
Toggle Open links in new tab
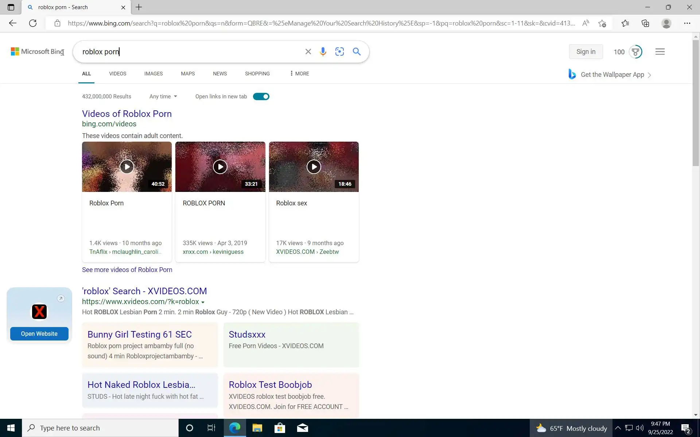[261, 97]
